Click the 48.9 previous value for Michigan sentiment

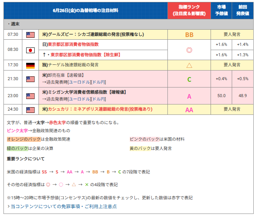tap(243, 96)
